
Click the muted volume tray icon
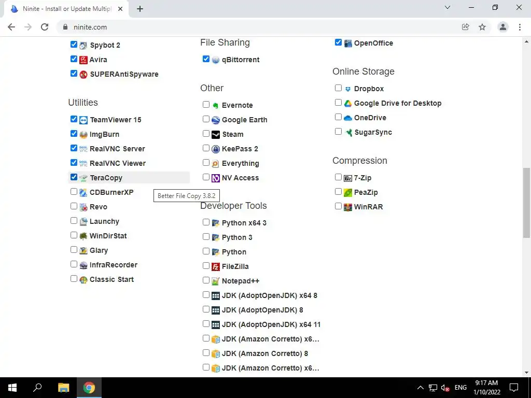(x=445, y=388)
